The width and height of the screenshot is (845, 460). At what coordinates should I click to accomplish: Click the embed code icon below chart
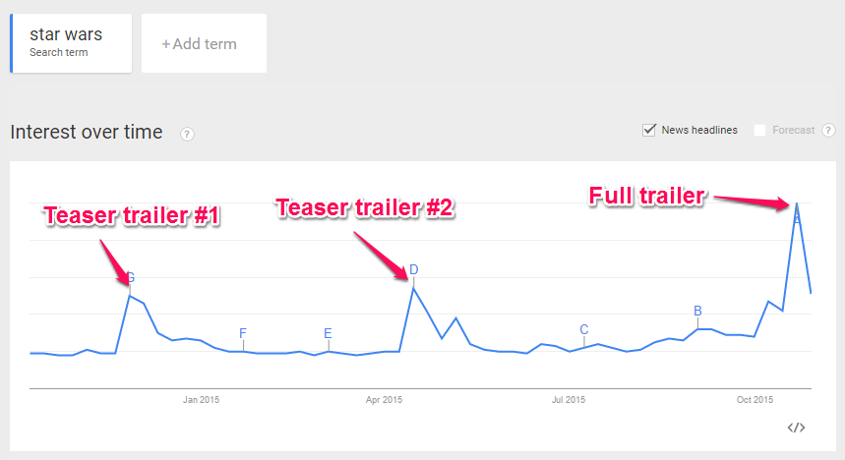point(796,428)
